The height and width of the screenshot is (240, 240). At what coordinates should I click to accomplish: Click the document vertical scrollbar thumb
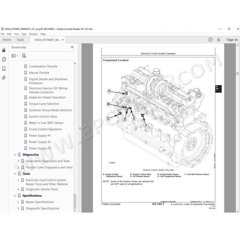point(238,73)
